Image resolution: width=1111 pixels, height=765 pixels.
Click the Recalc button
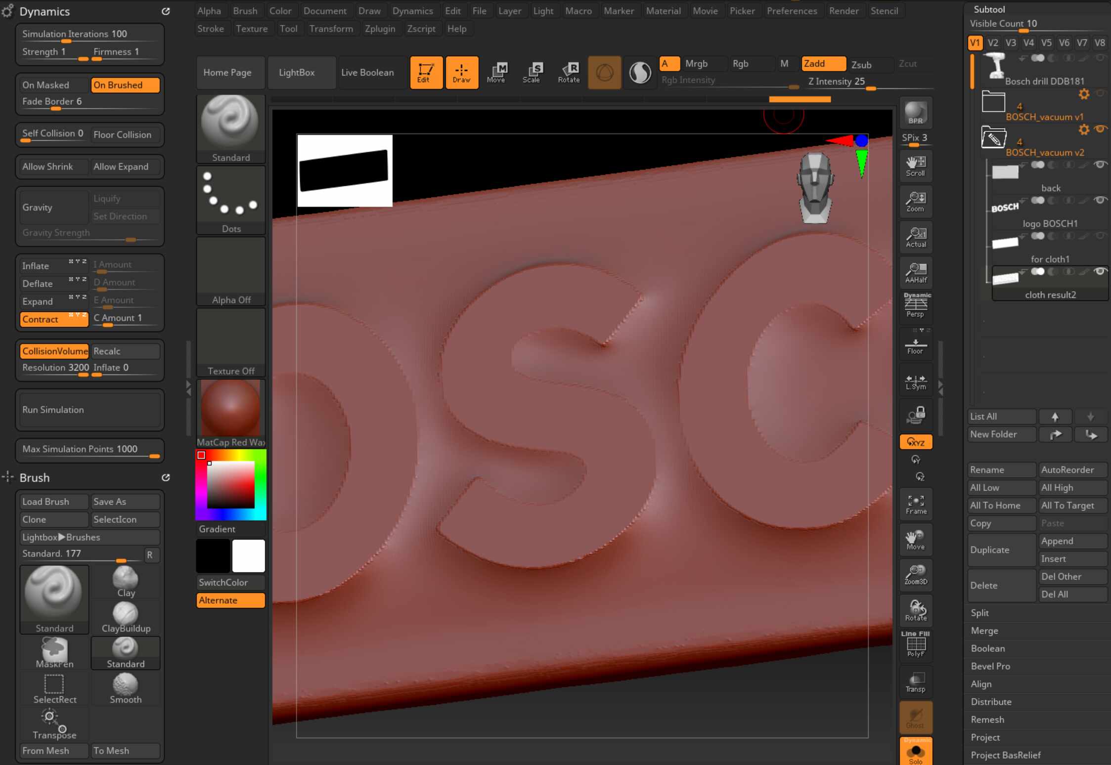(126, 351)
